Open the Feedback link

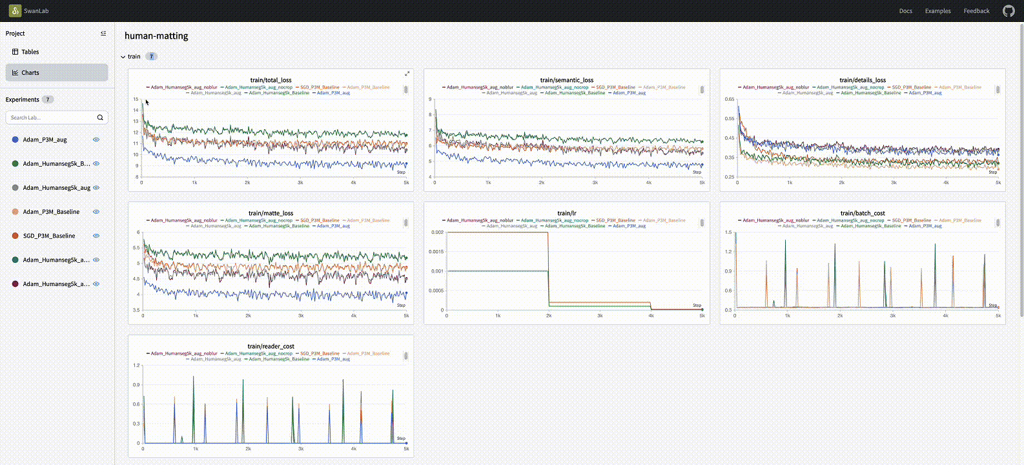click(x=976, y=11)
